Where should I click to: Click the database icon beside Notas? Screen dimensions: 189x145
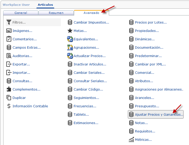[131, 123]
